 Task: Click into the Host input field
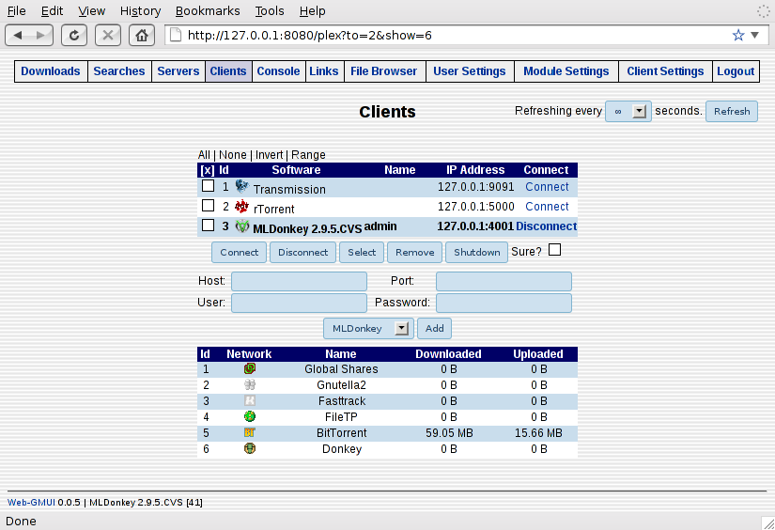299,281
